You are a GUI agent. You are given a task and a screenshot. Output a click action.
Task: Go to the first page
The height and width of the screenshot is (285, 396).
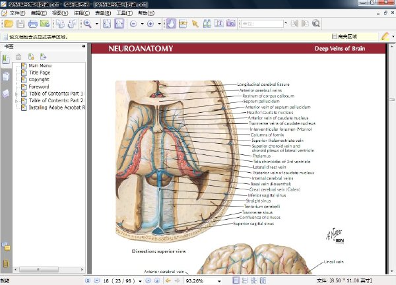coord(88,280)
